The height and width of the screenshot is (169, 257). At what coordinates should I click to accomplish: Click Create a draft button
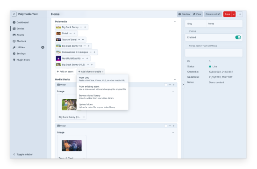click(213, 14)
